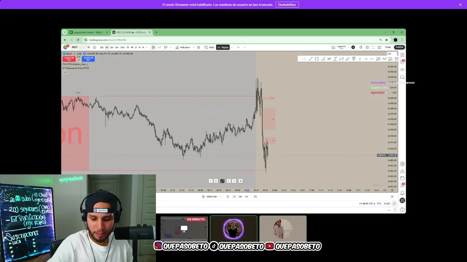Create an Alert from the toolbar
This screenshot has height=262, width=467.
(x=209, y=47)
